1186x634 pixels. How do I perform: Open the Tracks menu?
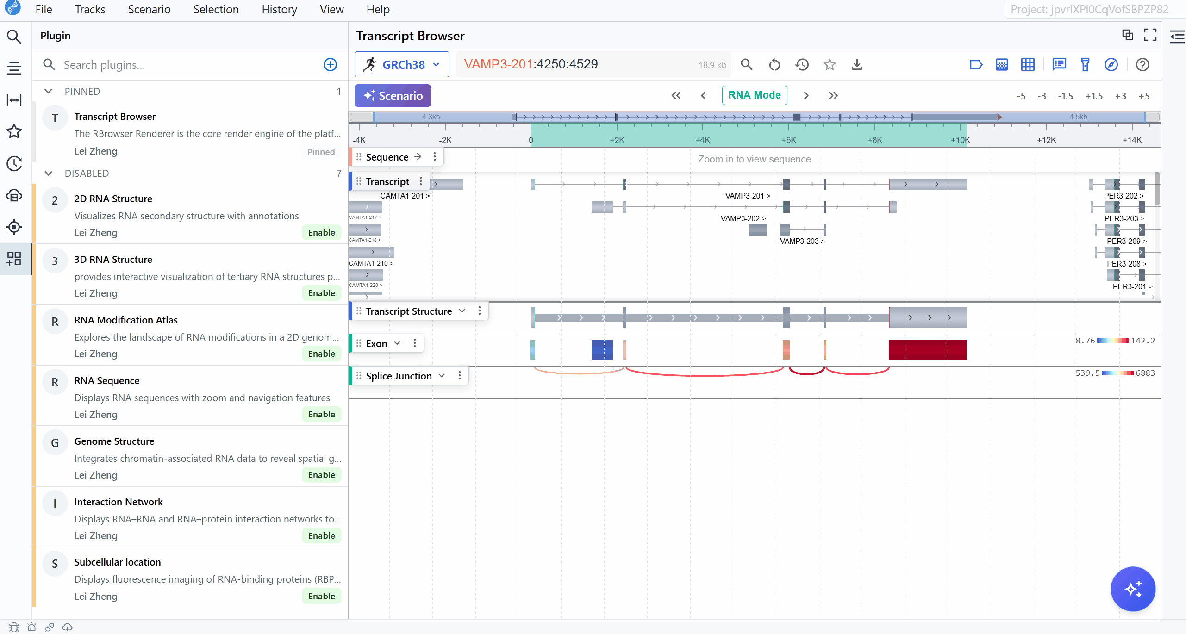pos(90,9)
